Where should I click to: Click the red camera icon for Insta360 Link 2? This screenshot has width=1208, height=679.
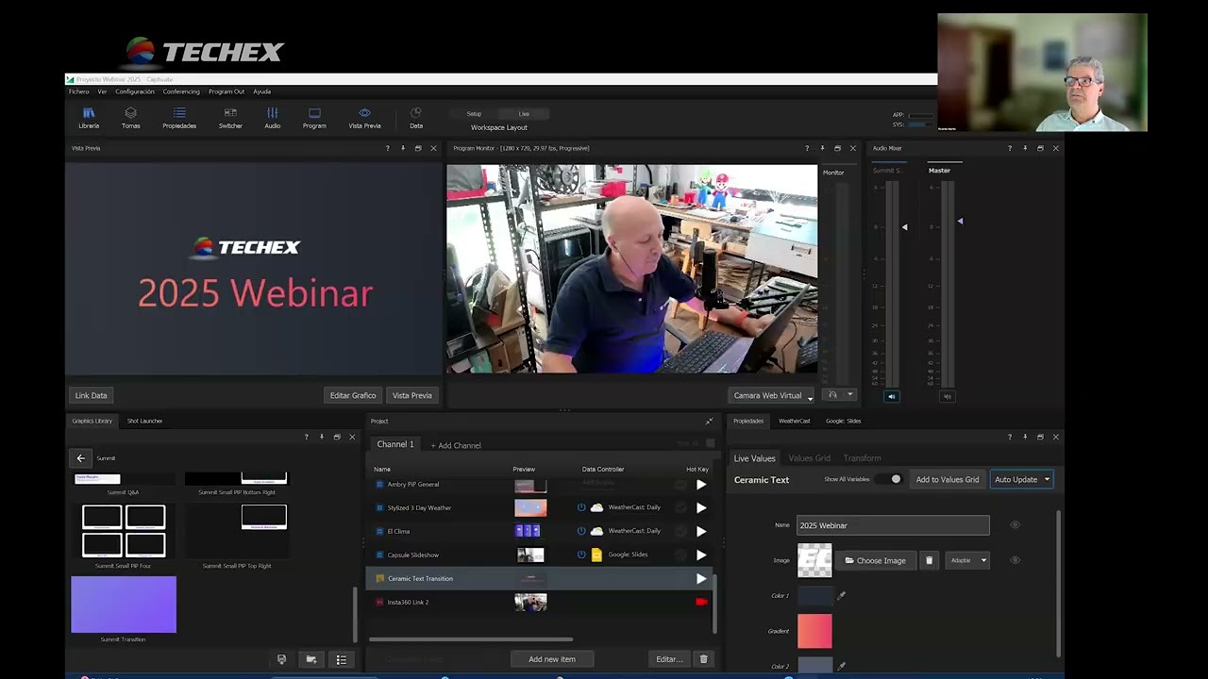(701, 602)
